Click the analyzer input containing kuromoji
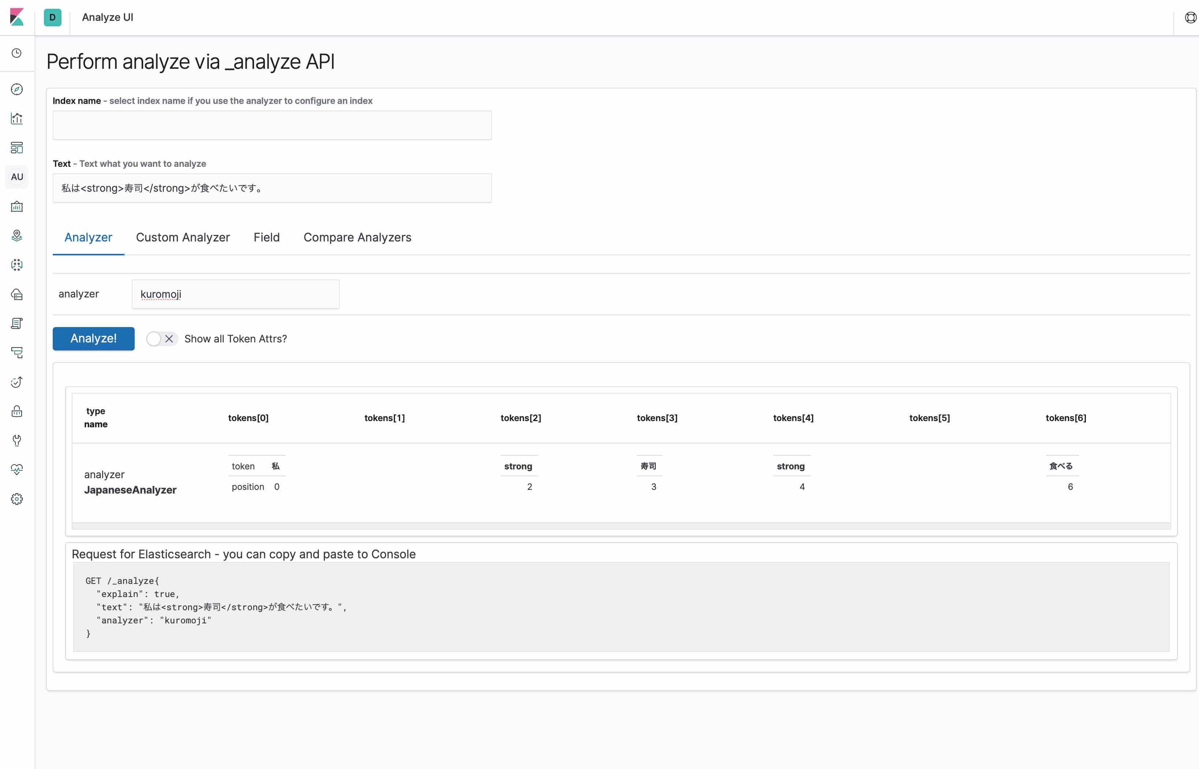1199x769 pixels. [235, 294]
